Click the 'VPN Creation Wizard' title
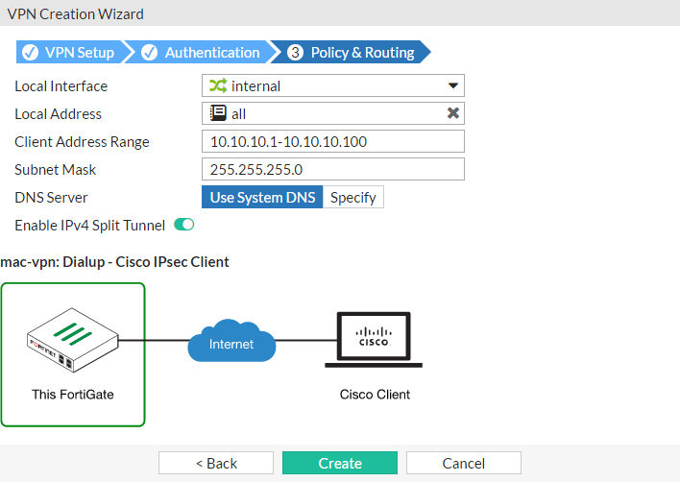The width and height of the screenshot is (680, 482). point(76,13)
